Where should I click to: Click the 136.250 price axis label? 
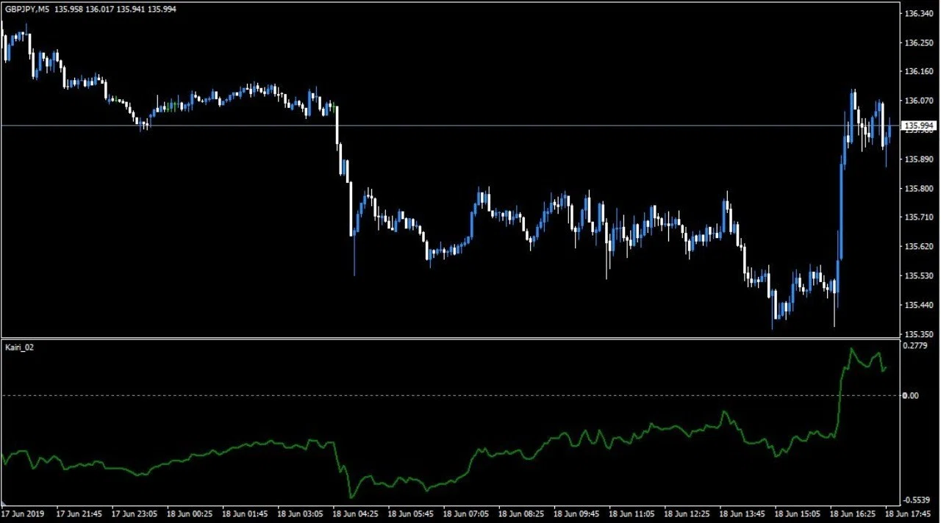[x=918, y=43]
